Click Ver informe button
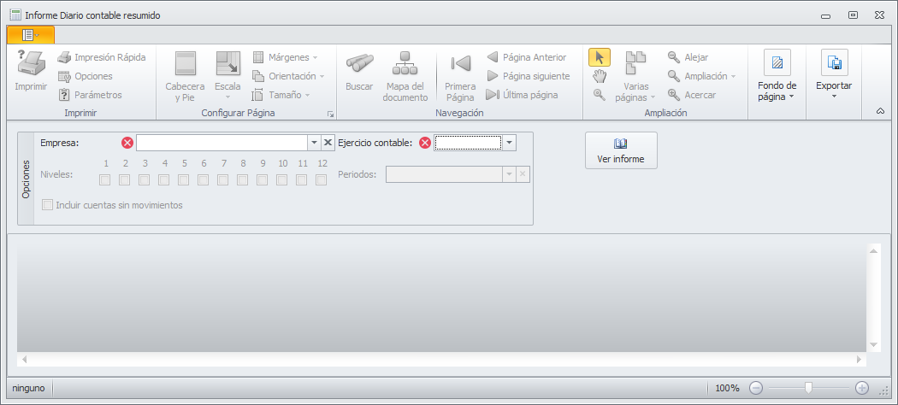This screenshot has width=898, height=405. point(621,150)
